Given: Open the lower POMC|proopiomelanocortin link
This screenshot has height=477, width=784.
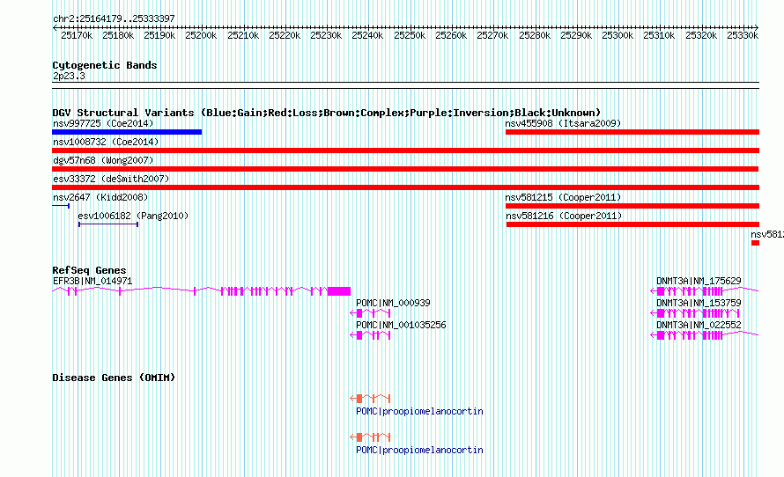Looking at the screenshot, I should (x=419, y=450).
